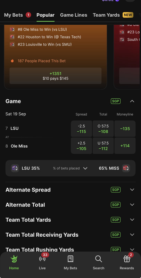Expand Team Total Receiving Yards section
The width and height of the screenshot is (141, 278).
coord(70,235)
